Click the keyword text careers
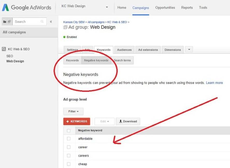230x168 pixels. (83, 156)
